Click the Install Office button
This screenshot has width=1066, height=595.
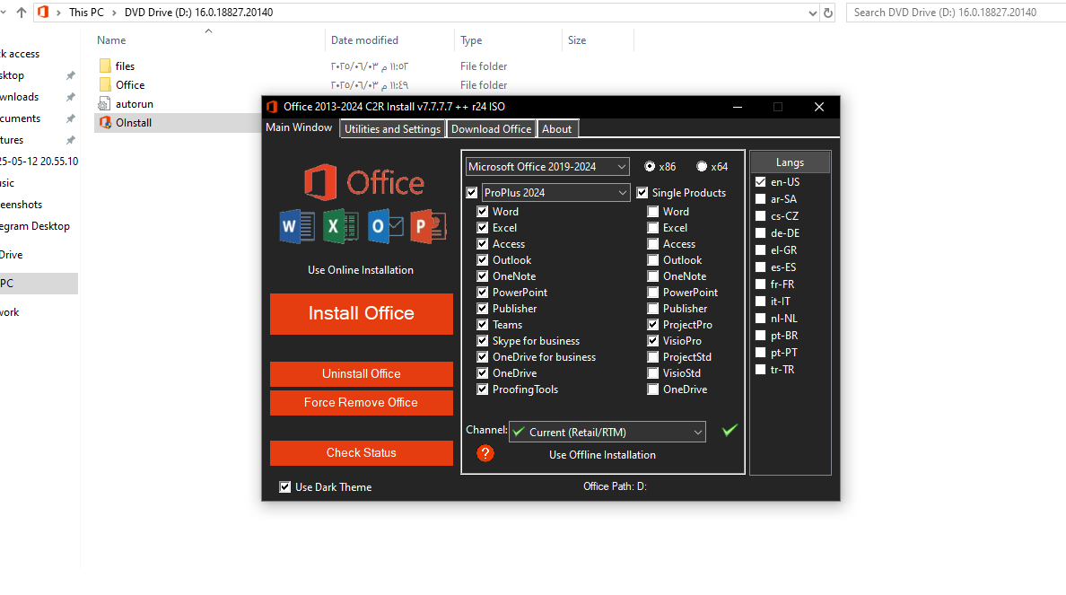coord(361,313)
